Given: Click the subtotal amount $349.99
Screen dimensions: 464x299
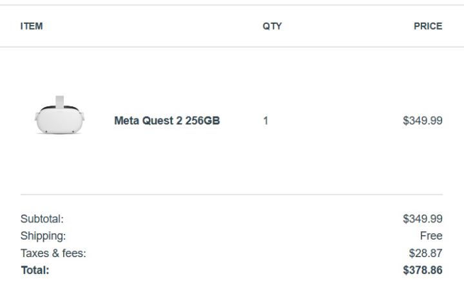Looking at the screenshot, I should (422, 219).
